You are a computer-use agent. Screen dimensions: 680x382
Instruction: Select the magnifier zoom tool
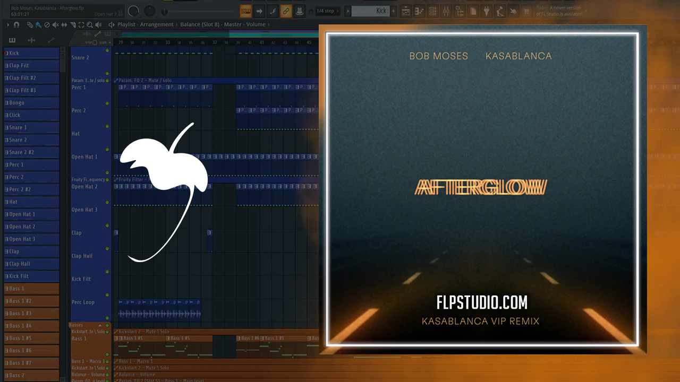pos(90,24)
